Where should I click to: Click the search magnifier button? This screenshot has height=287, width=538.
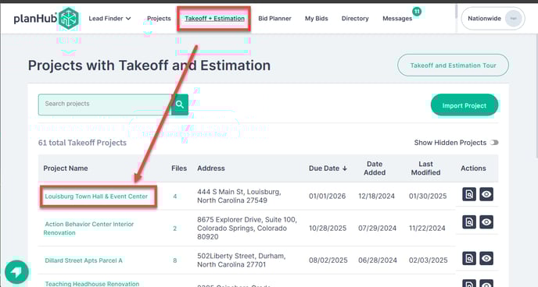click(x=180, y=105)
